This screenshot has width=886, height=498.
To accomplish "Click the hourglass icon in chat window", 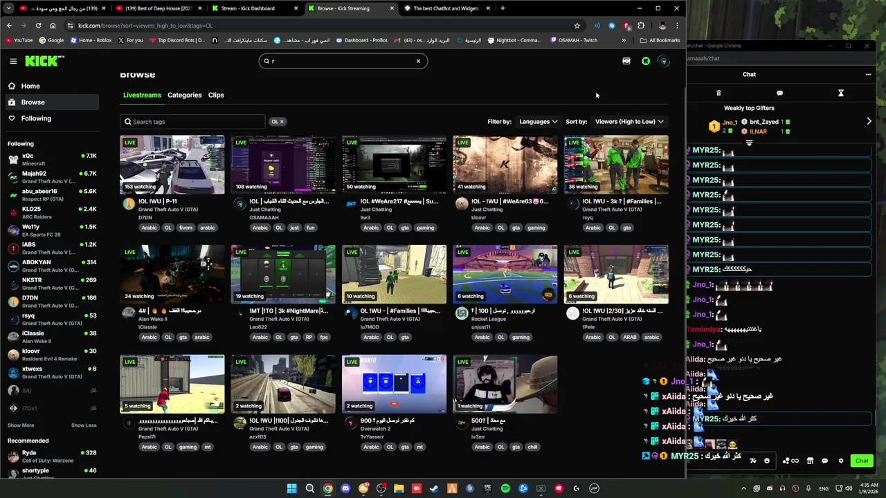I will click(x=841, y=93).
